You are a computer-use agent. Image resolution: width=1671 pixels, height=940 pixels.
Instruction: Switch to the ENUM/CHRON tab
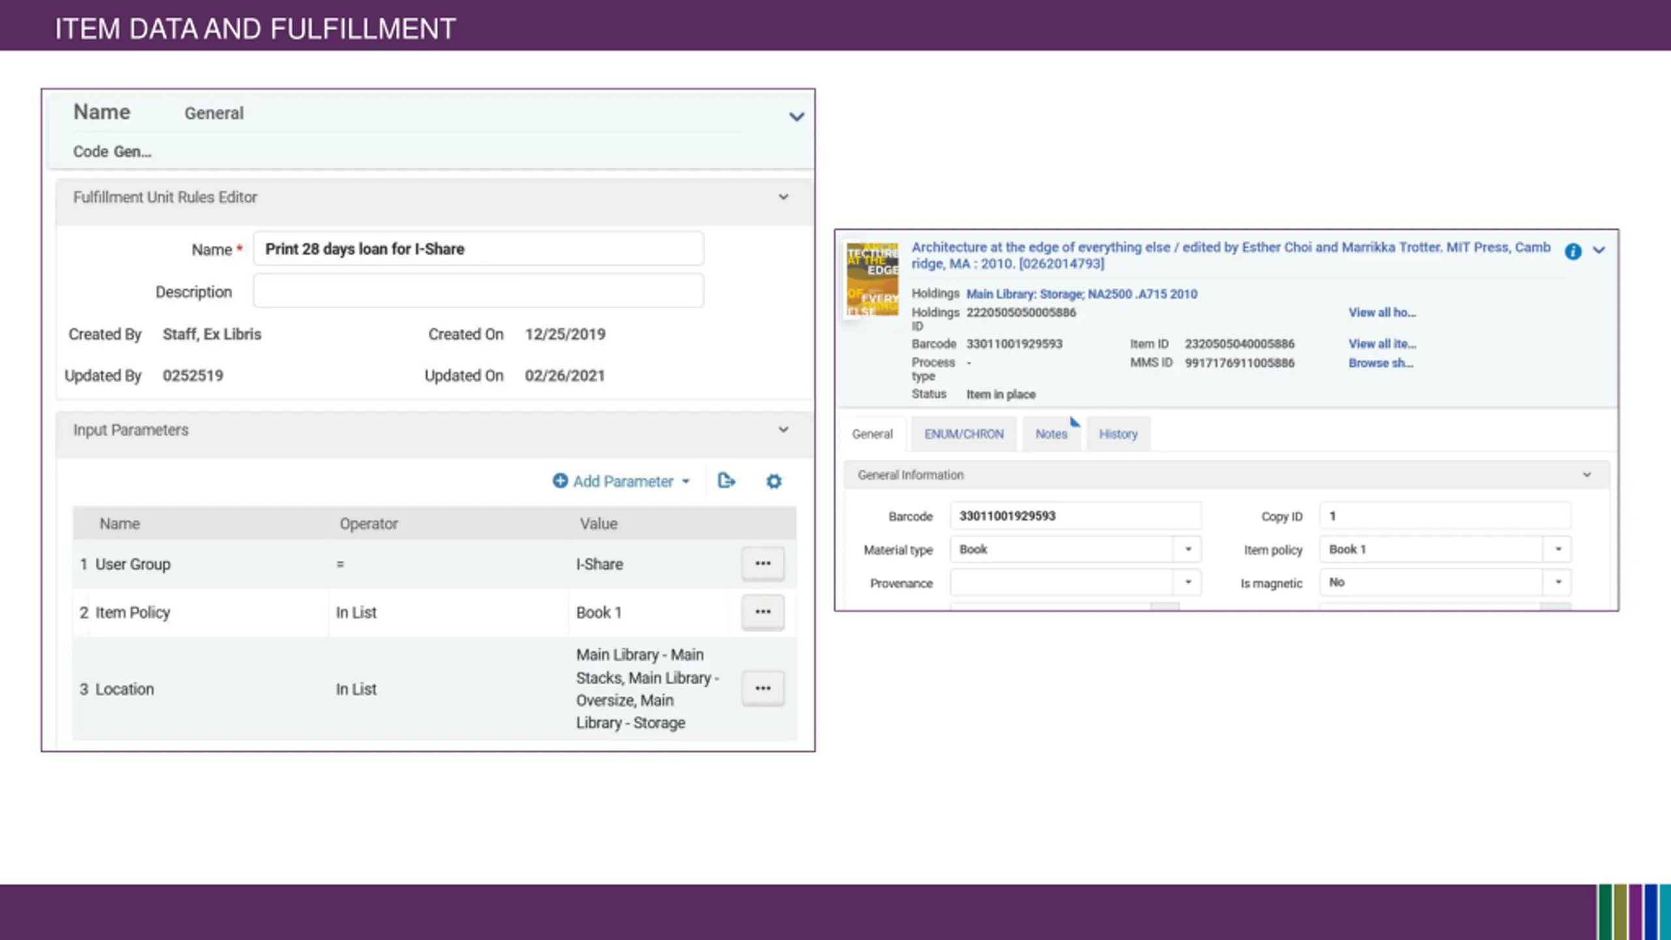(x=964, y=434)
